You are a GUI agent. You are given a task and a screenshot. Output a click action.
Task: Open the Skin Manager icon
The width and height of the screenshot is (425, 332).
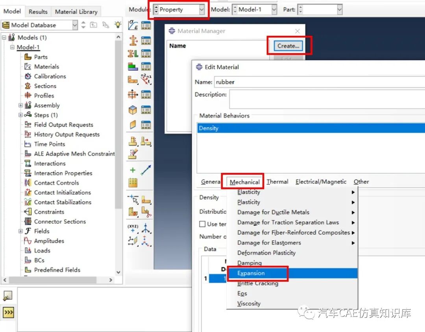click(x=146, y=110)
